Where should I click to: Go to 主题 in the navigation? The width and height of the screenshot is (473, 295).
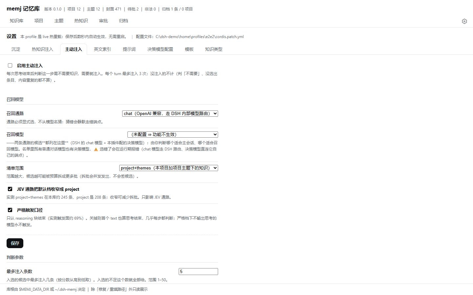click(x=59, y=21)
